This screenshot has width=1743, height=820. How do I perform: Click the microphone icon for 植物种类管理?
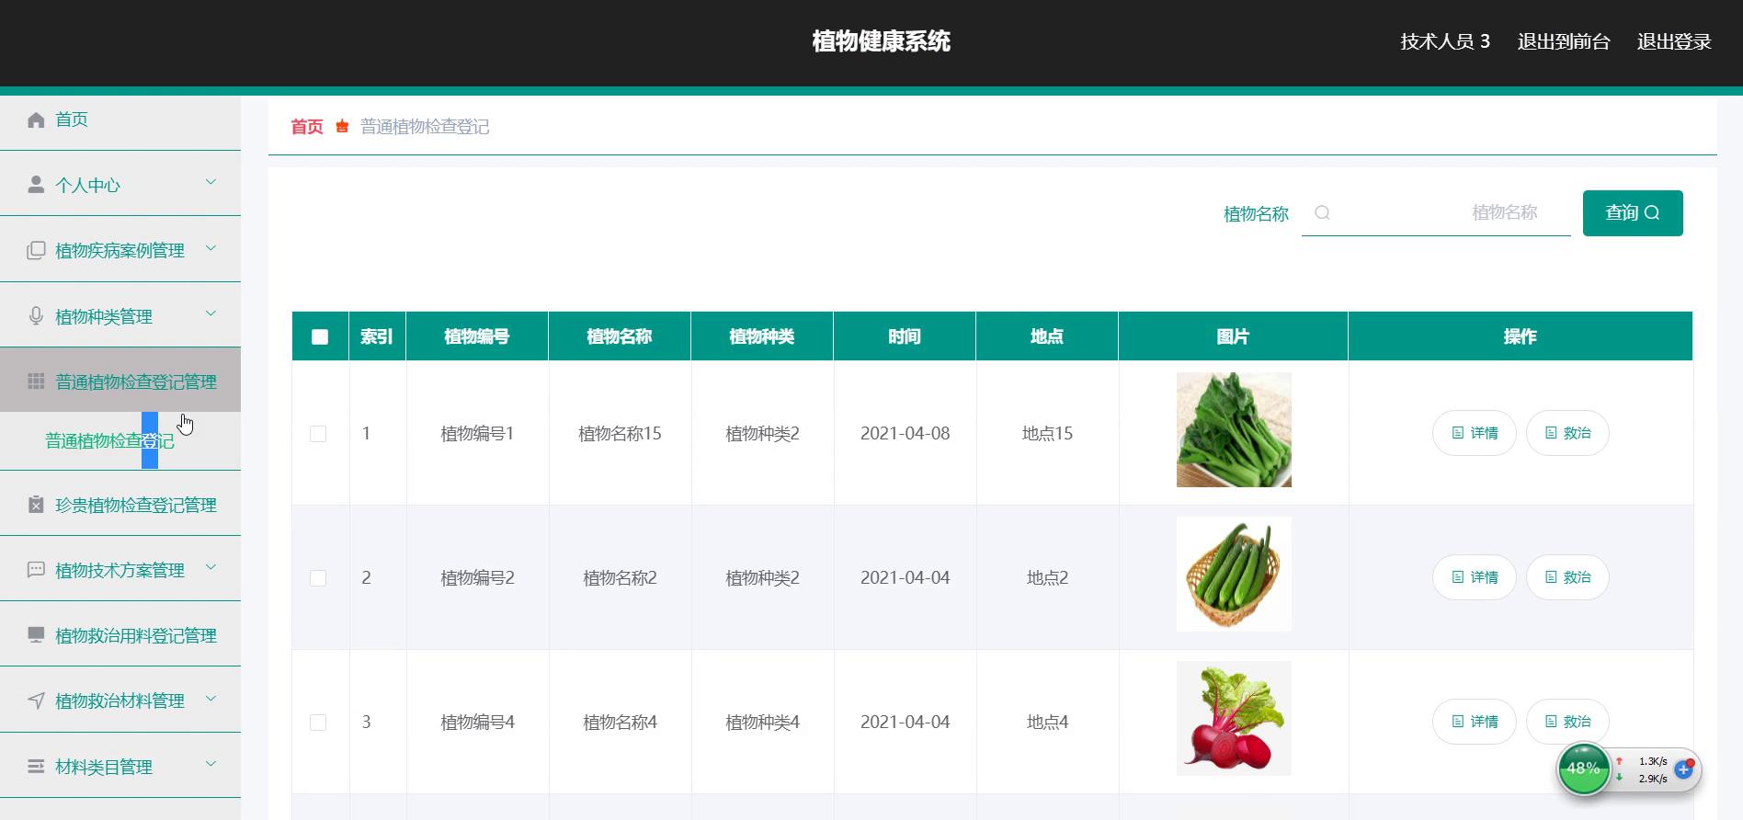36,316
